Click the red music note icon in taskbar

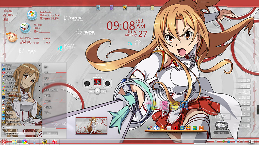click(54, 142)
